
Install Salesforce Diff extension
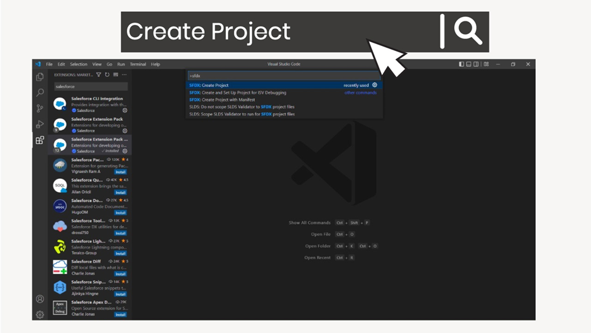pyautogui.click(x=121, y=274)
